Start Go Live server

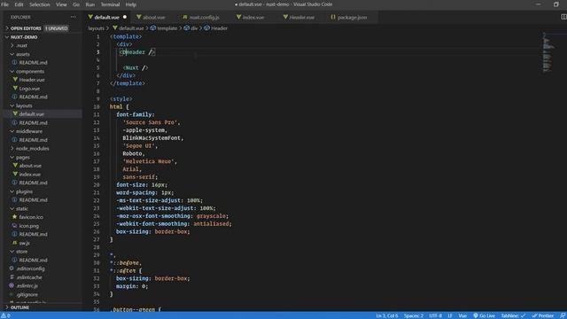pyautogui.click(x=484, y=315)
